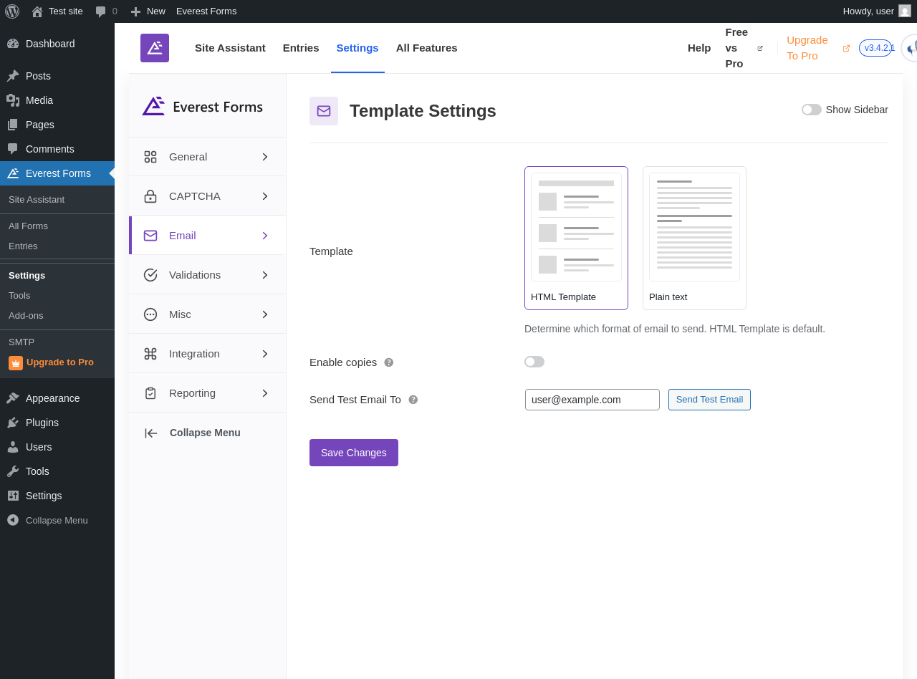
Task: Expand the Email section chevron
Action: tap(265, 236)
